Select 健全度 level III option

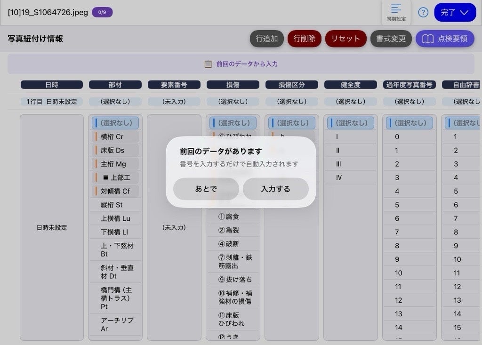tap(350, 164)
